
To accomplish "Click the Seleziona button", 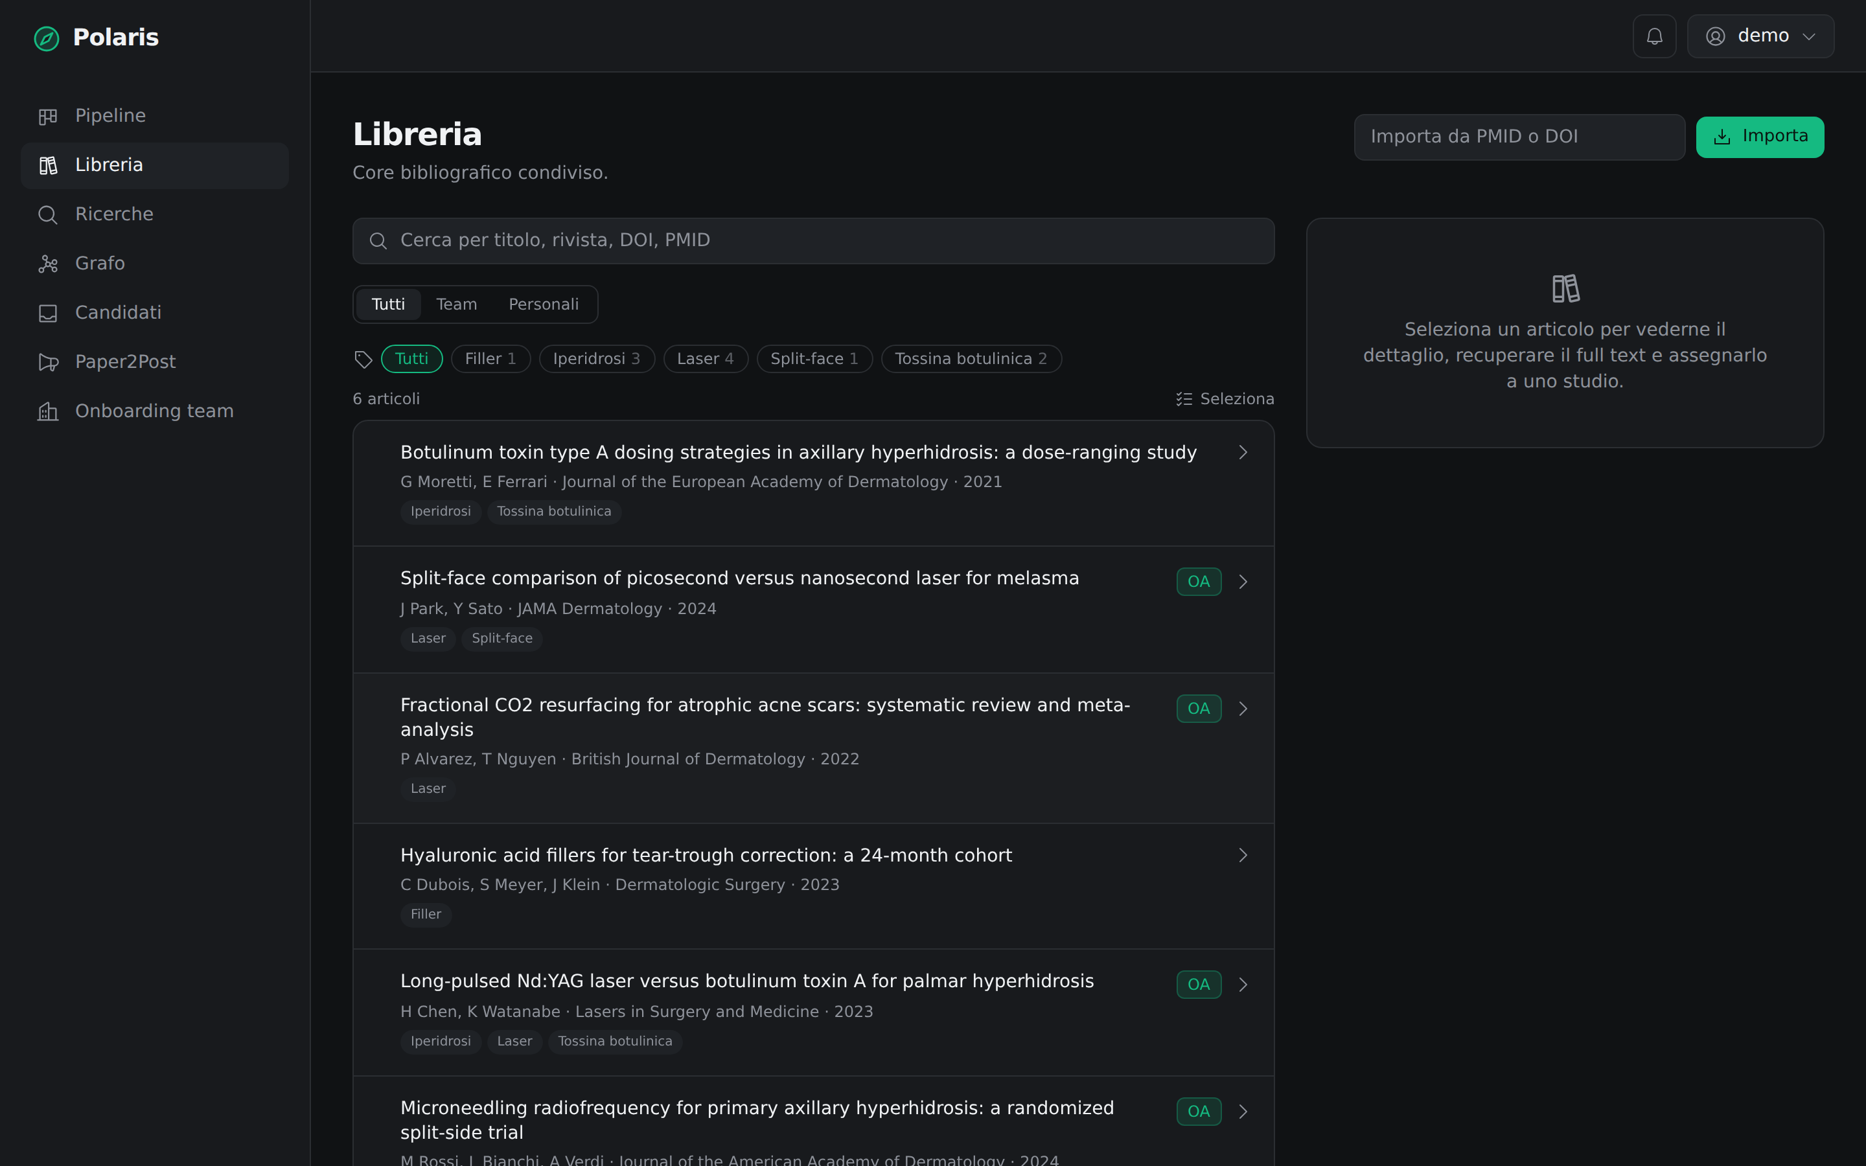I will click(1225, 400).
